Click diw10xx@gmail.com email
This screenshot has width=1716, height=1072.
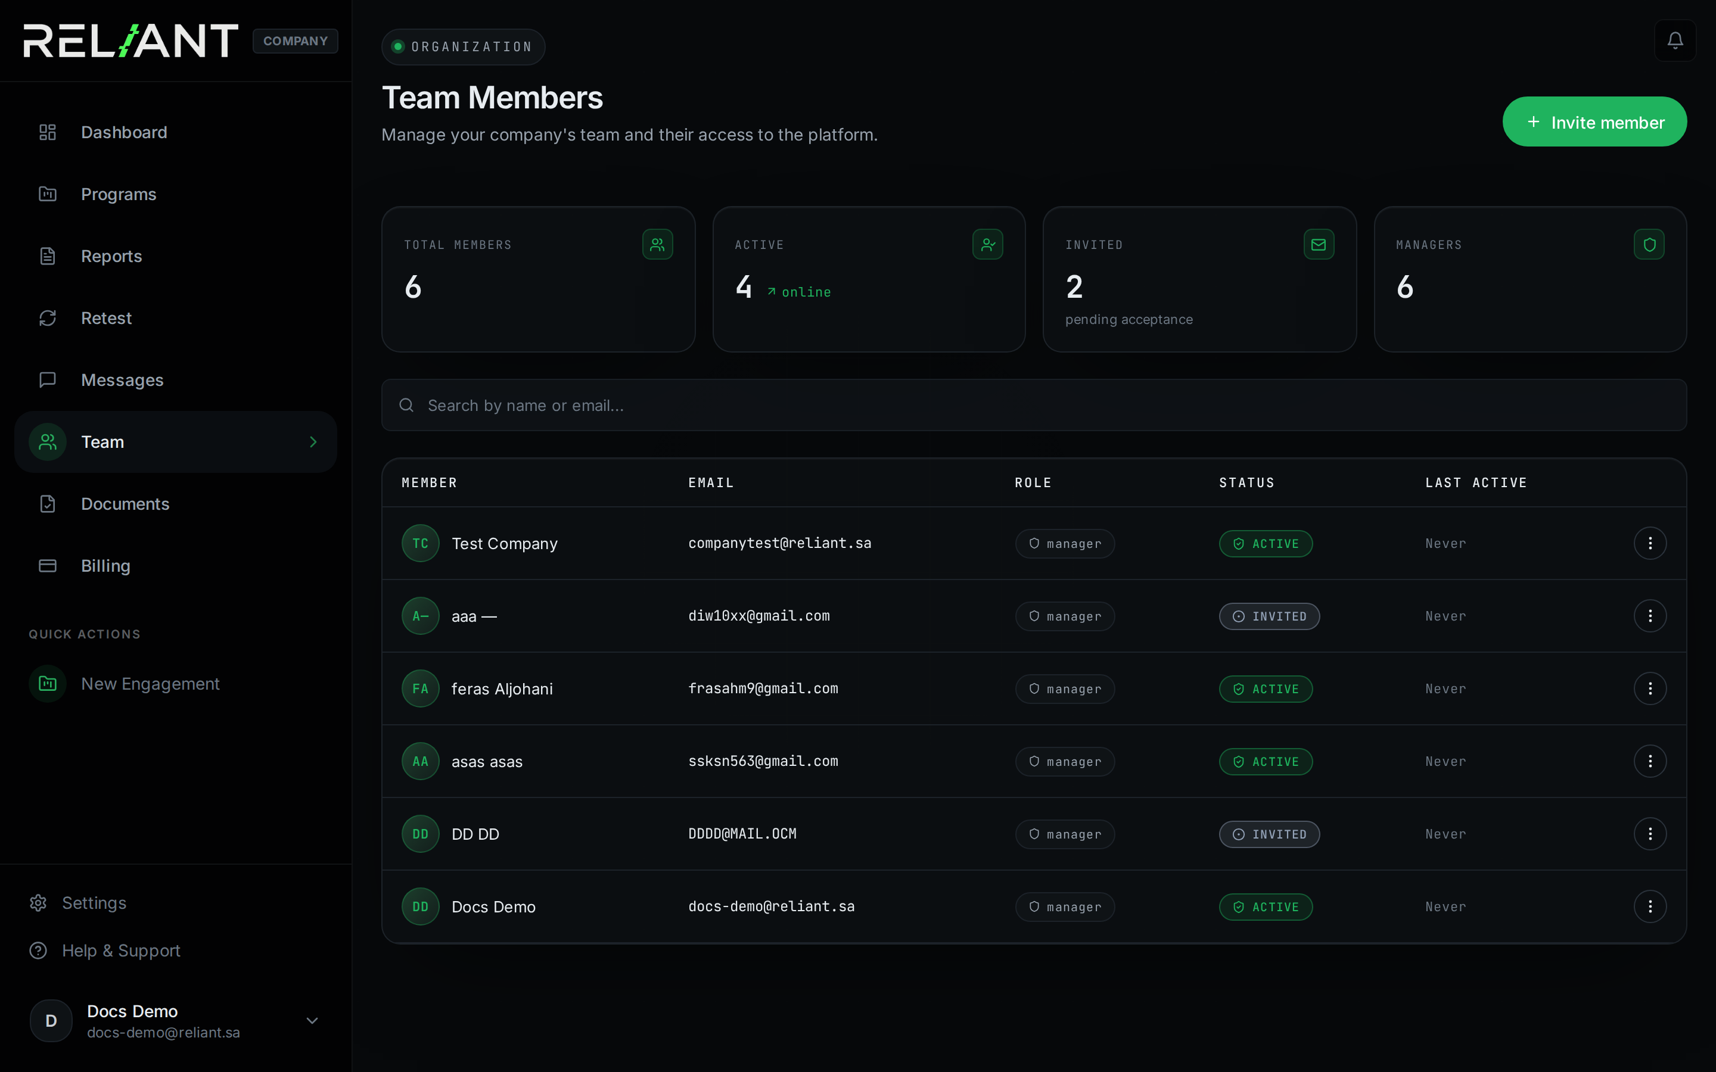point(760,616)
